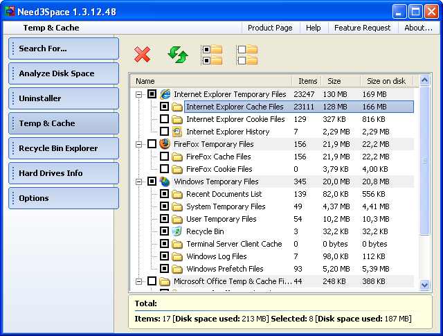Open Feature Request menu item

coord(362,28)
